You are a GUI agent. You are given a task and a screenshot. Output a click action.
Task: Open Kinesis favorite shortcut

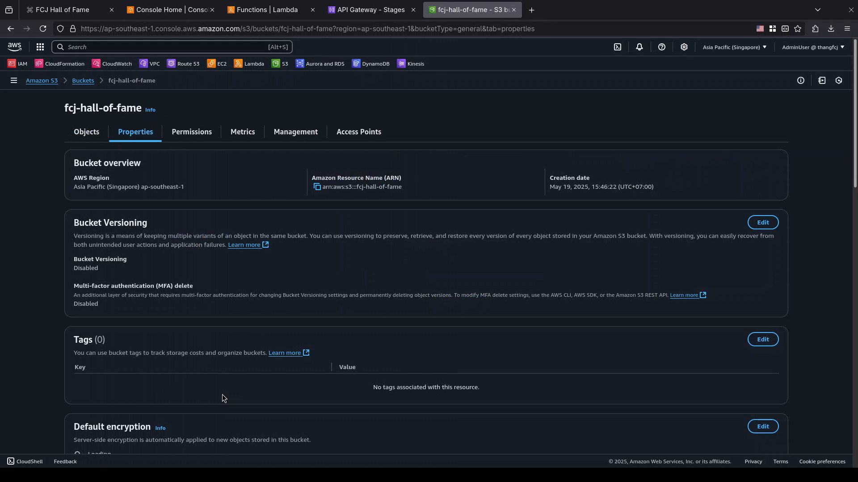coord(411,64)
